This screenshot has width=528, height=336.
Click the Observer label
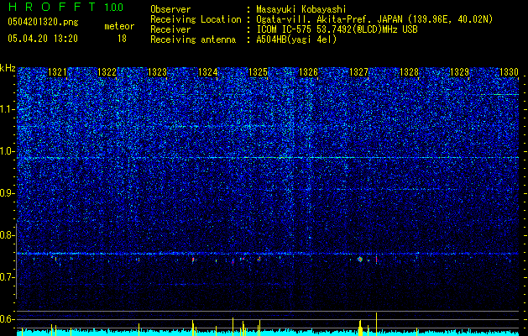point(170,9)
